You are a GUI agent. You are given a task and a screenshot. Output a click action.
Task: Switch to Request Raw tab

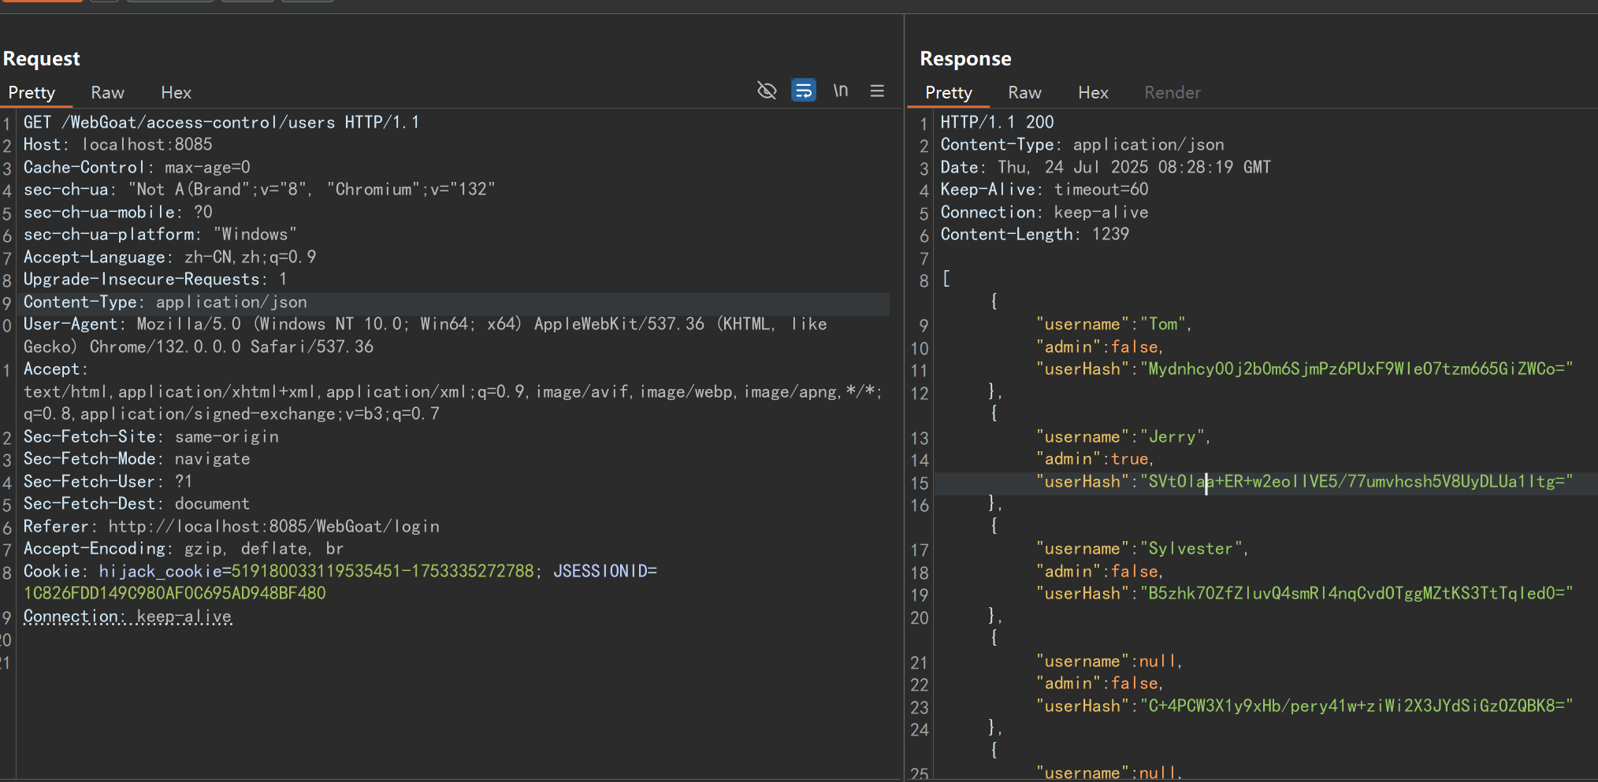[107, 93]
